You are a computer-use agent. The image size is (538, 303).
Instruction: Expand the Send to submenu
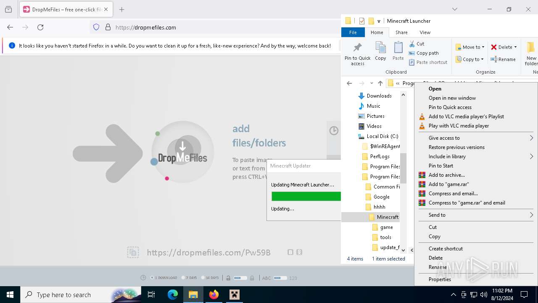tap(476, 215)
